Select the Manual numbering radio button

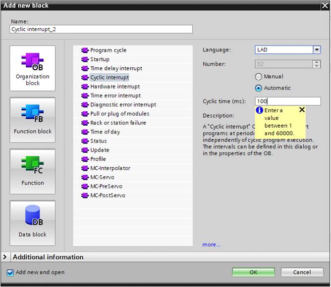coord(259,77)
